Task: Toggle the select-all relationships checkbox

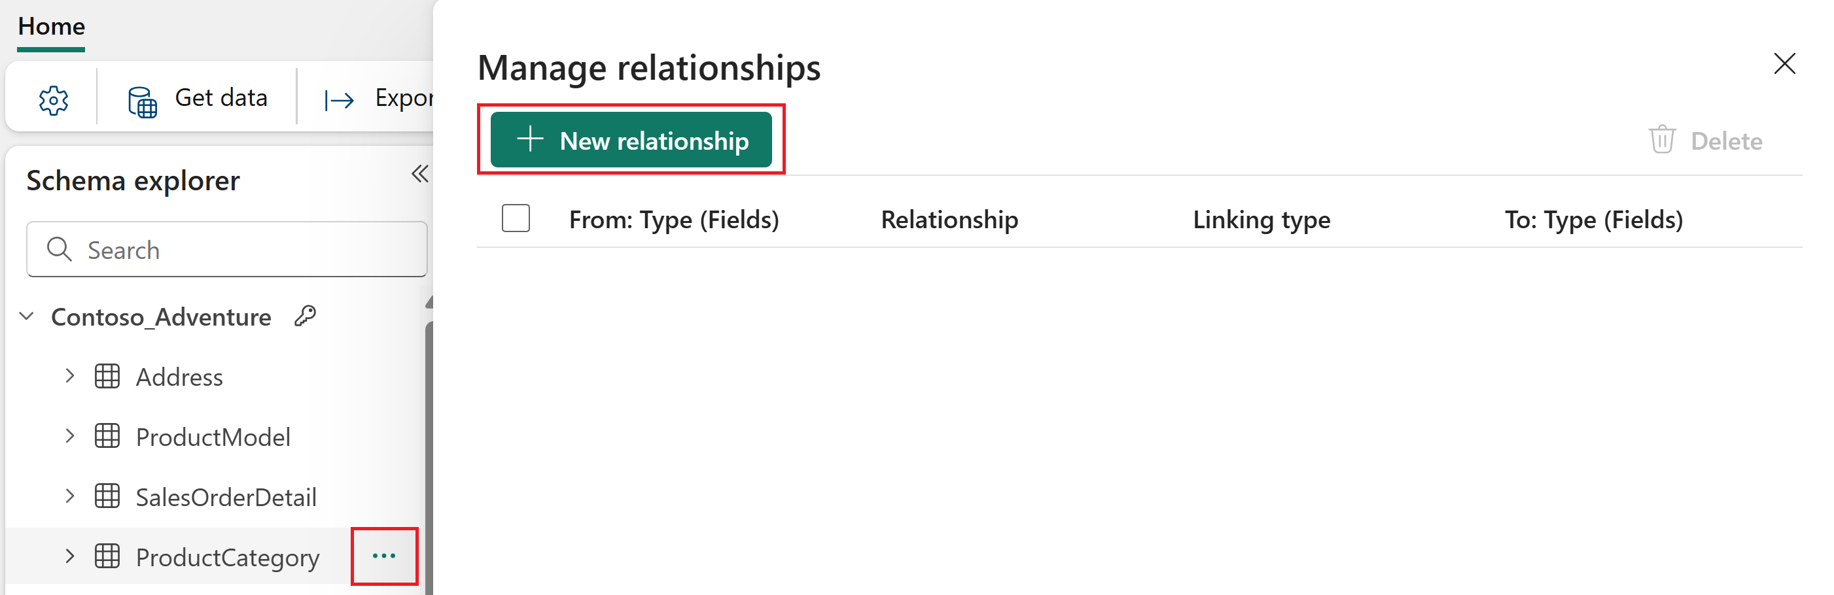Action: (x=516, y=218)
